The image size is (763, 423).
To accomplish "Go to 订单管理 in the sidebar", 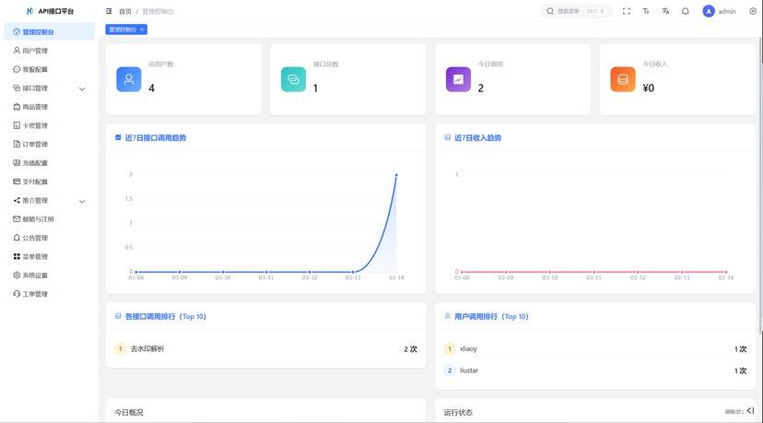I will click(35, 145).
